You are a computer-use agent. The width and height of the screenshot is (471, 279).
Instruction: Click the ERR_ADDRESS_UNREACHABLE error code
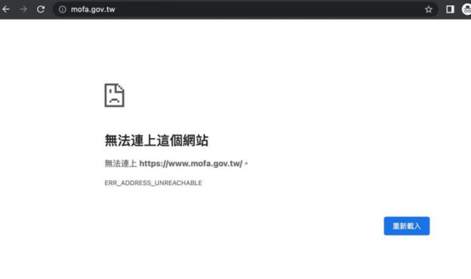[x=153, y=183]
